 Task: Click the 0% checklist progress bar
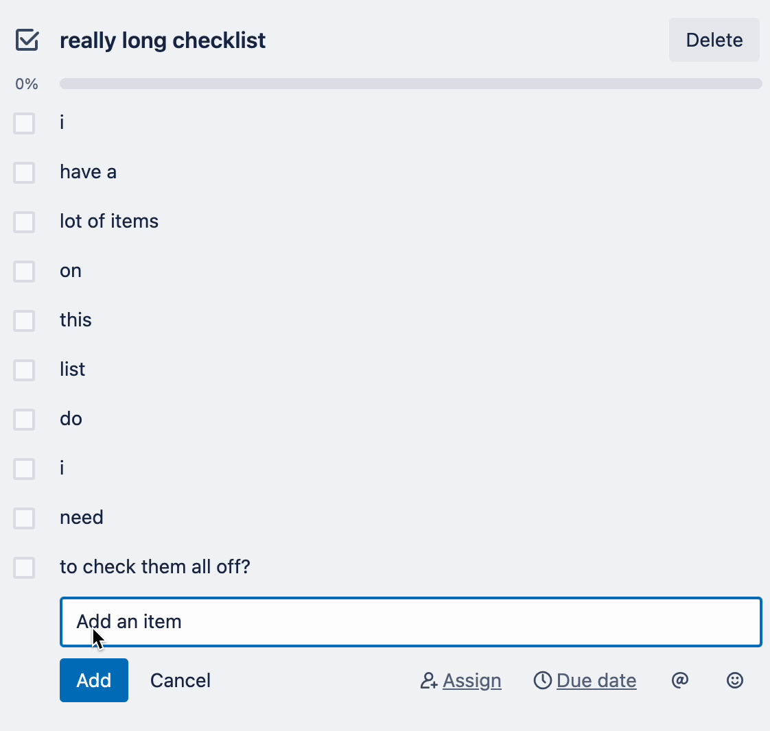[x=410, y=84]
